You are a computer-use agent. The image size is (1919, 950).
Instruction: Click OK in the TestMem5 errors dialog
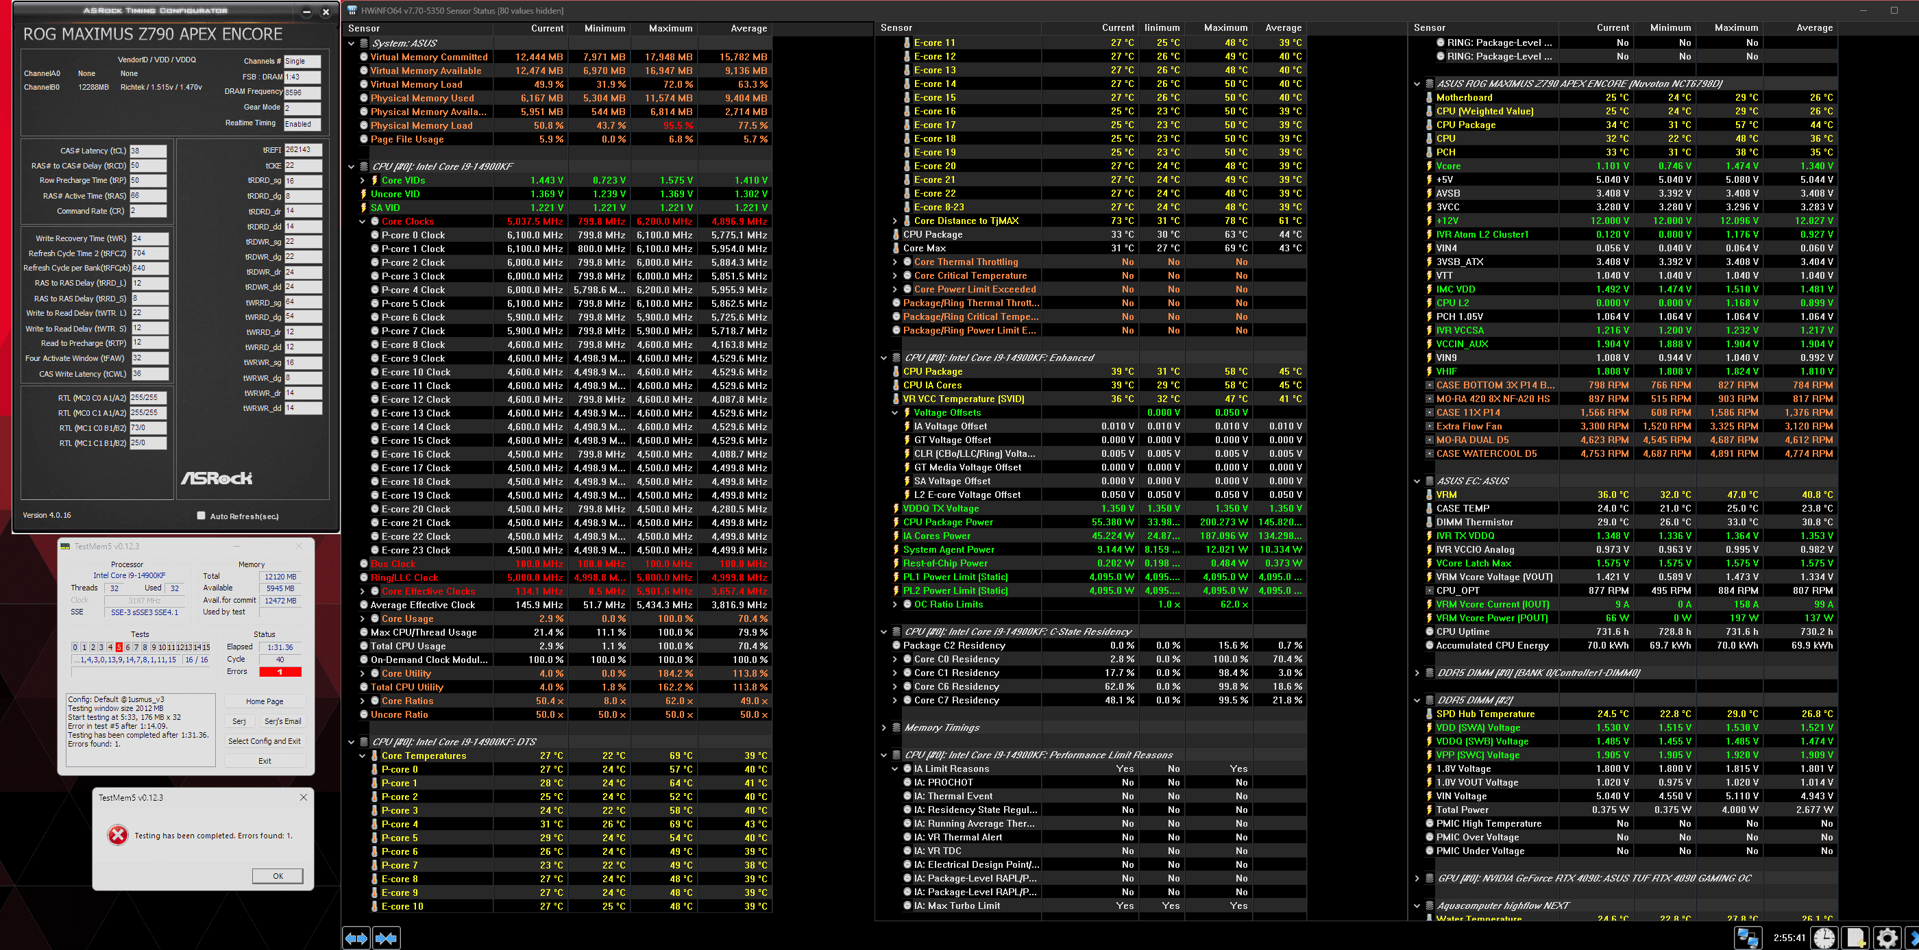(x=278, y=875)
